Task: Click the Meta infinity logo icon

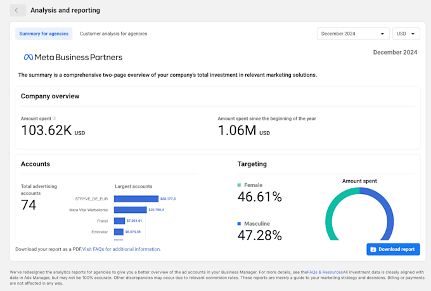Action: [28, 57]
